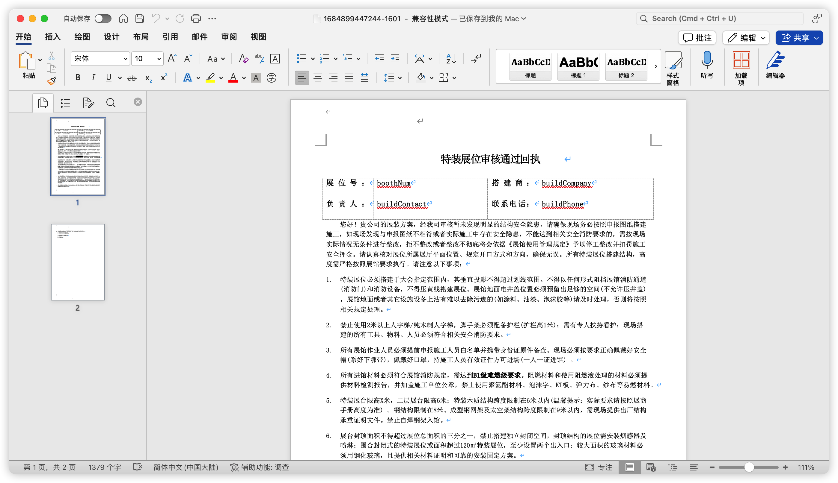Click the 共享 share button
This screenshot has width=838, height=483.
point(799,38)
